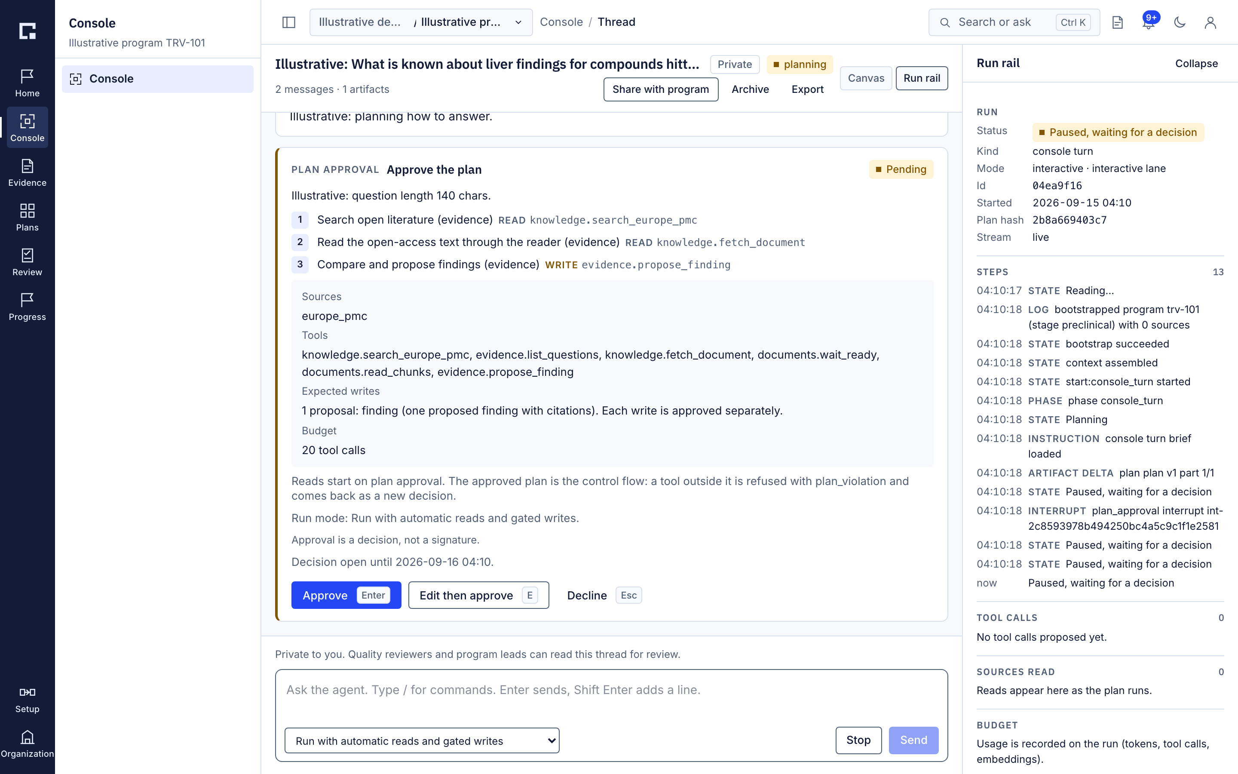Click the Send button

[913, 740]
